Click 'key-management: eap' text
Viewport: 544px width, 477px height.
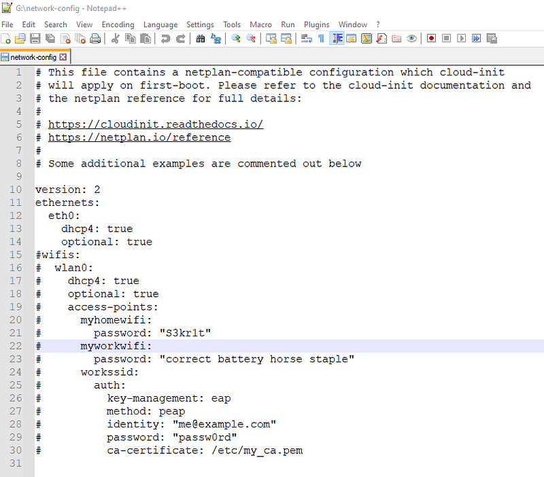tap(169, 398)
